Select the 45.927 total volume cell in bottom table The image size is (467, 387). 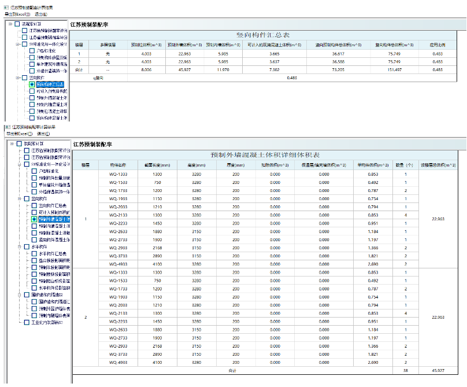[x=438, y=370]
